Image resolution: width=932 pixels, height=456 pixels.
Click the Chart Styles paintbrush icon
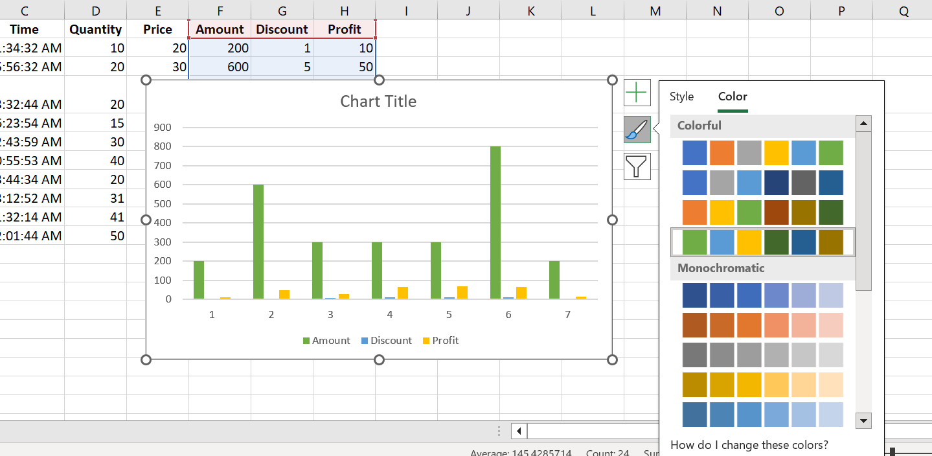point(637,130)
